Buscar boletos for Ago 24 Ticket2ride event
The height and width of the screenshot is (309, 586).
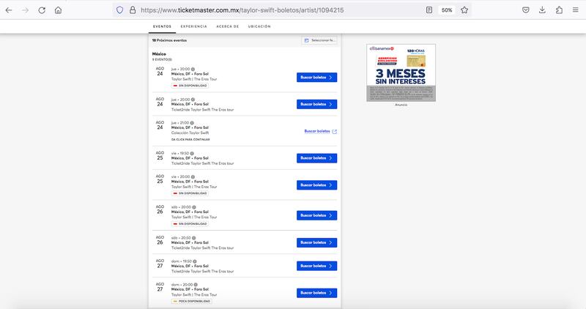coord(317,104)
